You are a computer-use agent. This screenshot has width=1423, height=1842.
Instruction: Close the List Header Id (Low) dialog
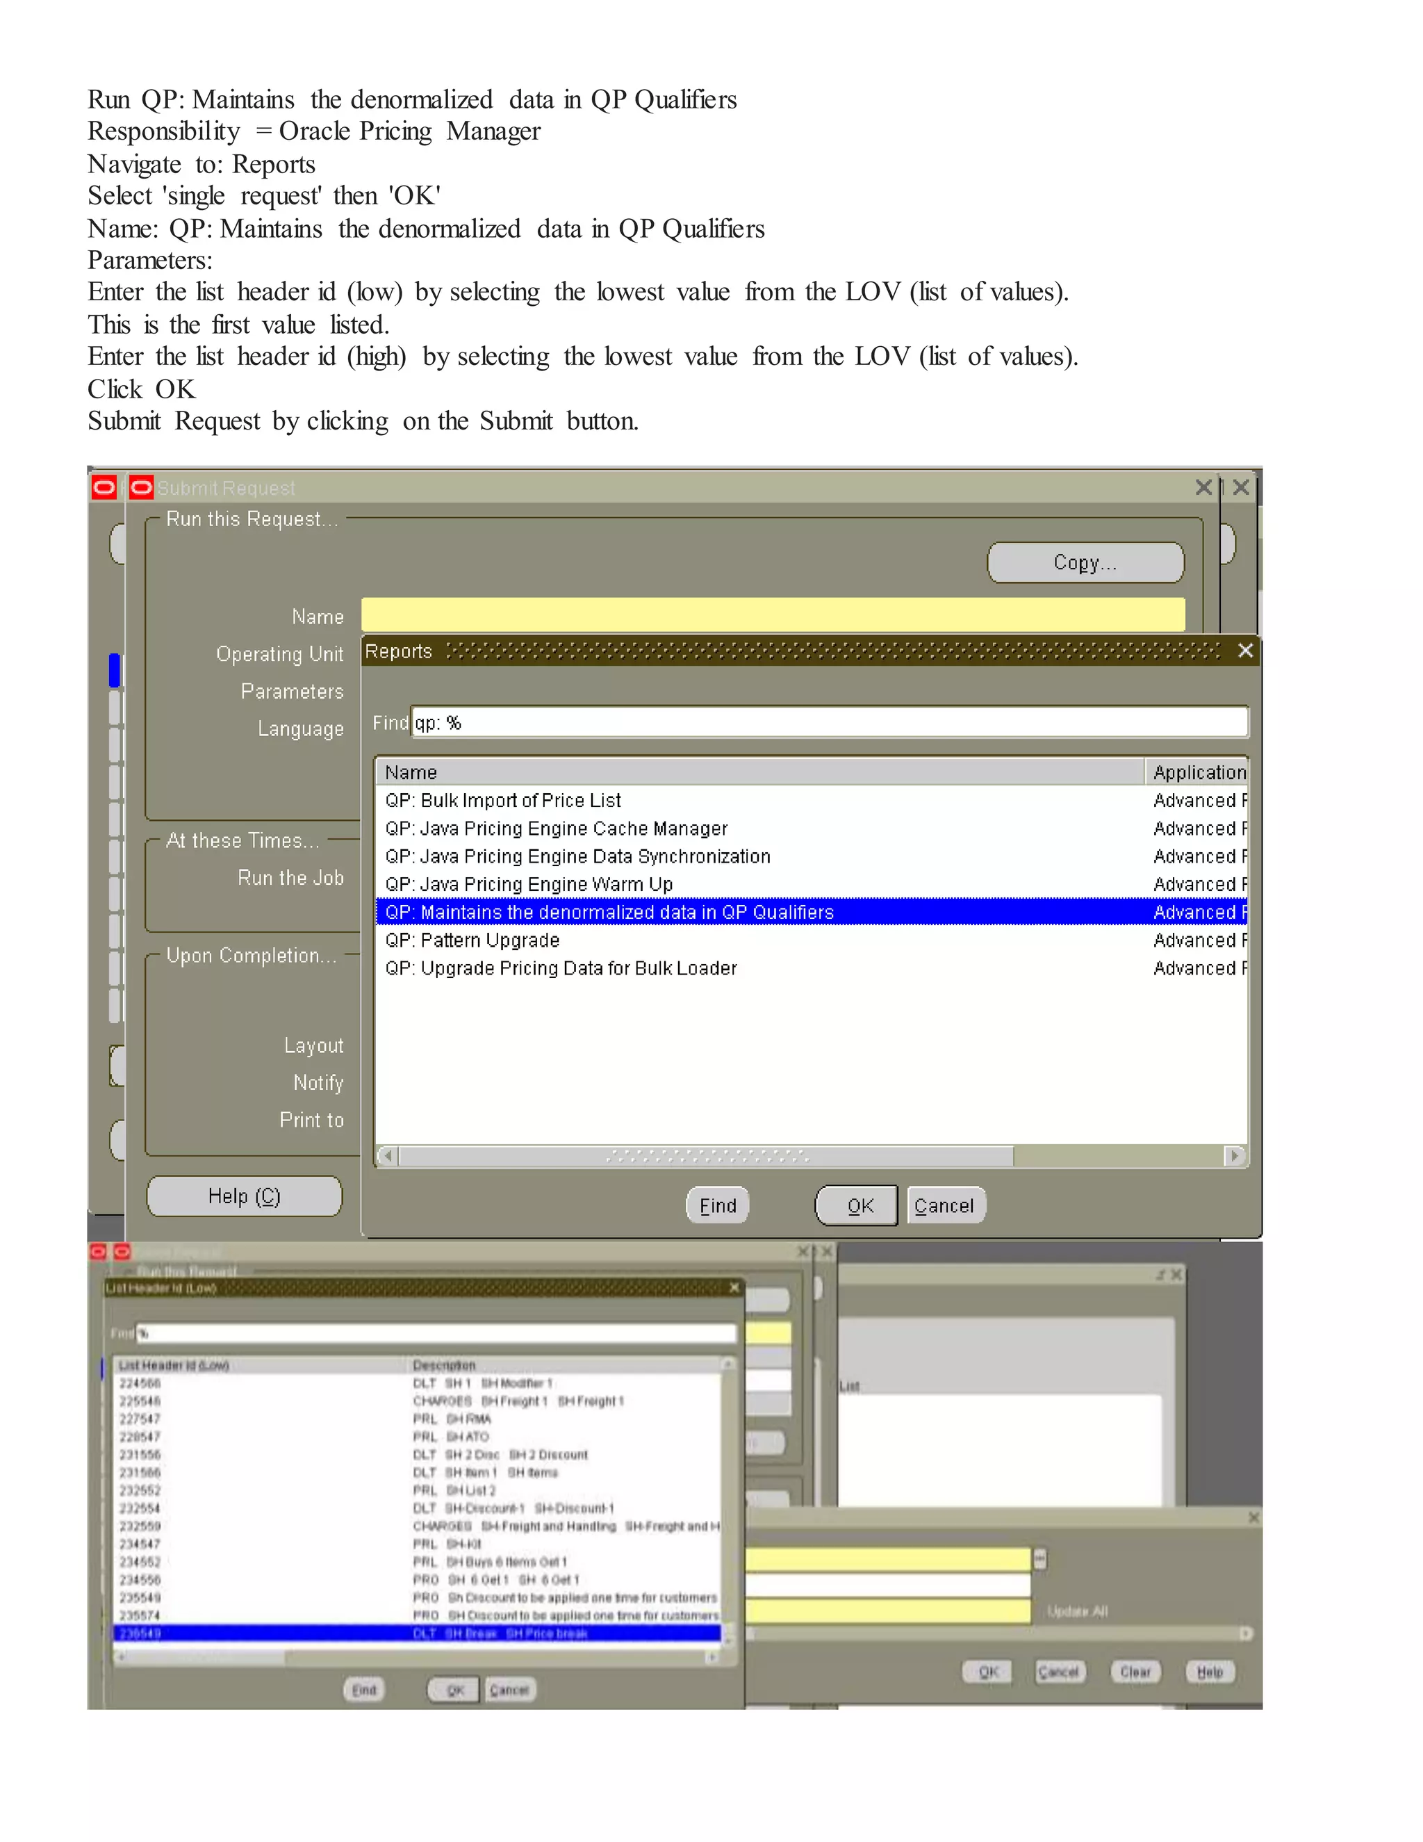point(734,1287)
